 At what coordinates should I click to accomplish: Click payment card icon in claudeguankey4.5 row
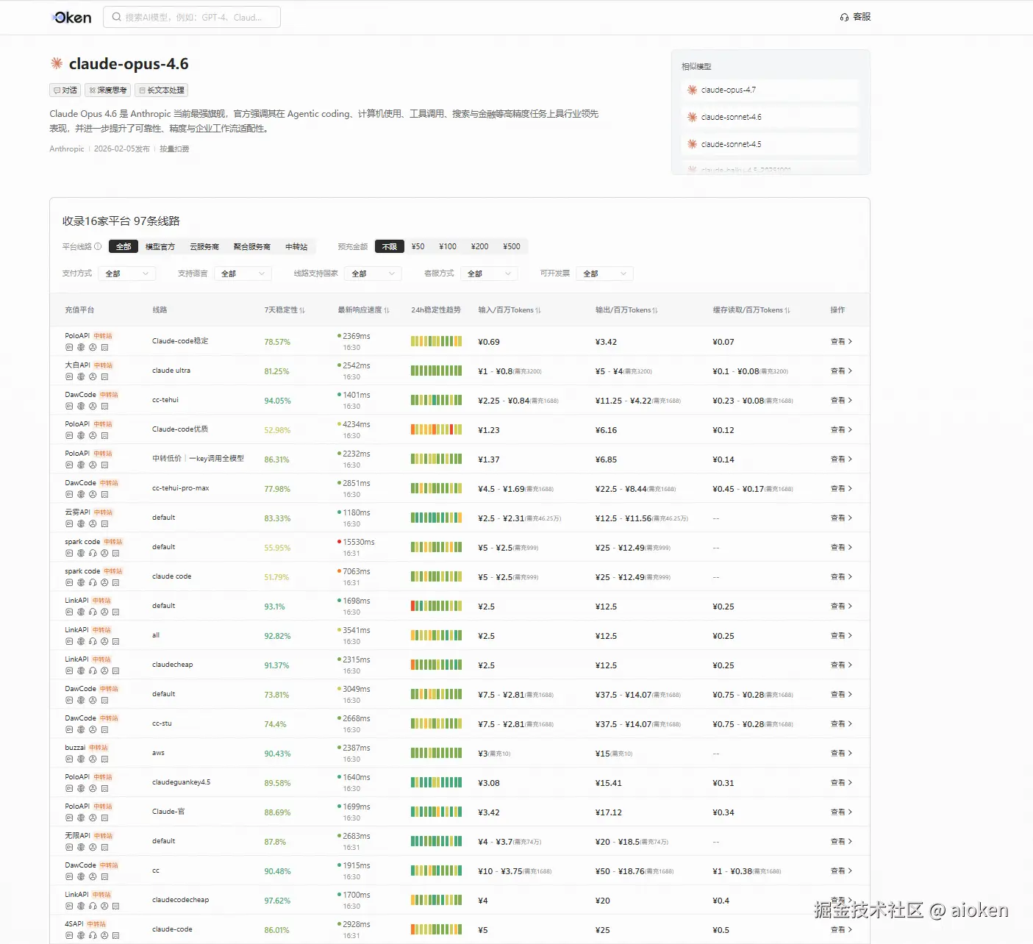coord(69,788)
